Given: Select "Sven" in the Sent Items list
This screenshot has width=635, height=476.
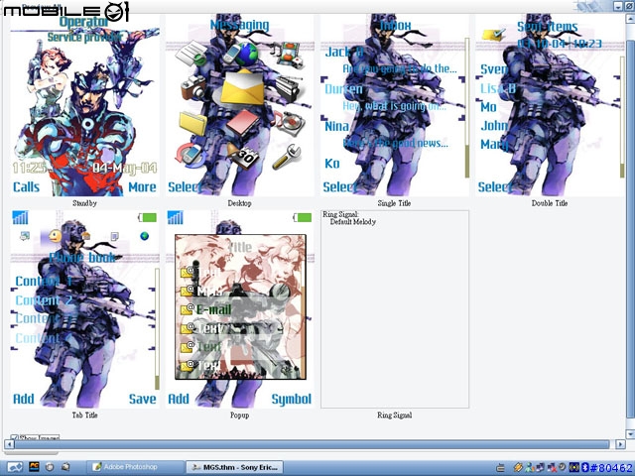Looking at the screenshot, I should tap(494, 69).
